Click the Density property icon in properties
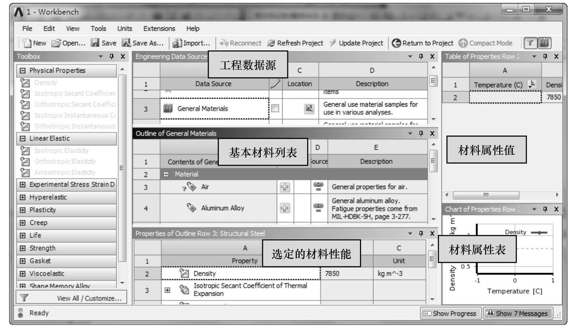Screen dimensions: 574x330 click(185, 273)
